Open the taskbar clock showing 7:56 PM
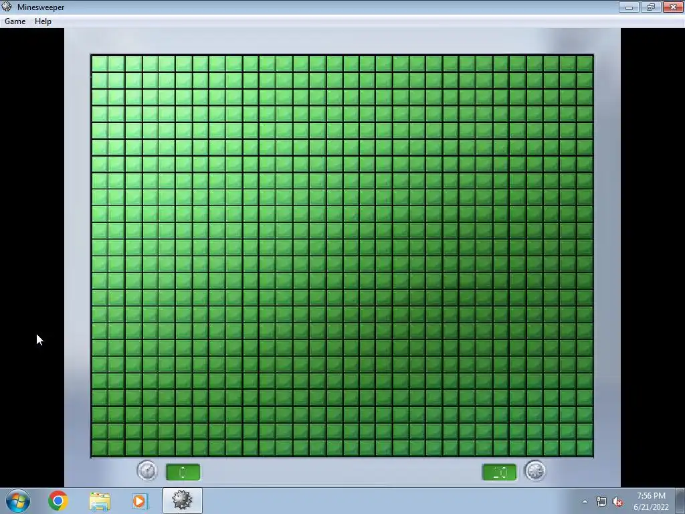685x514 pixels. click(x=651, y=501)
